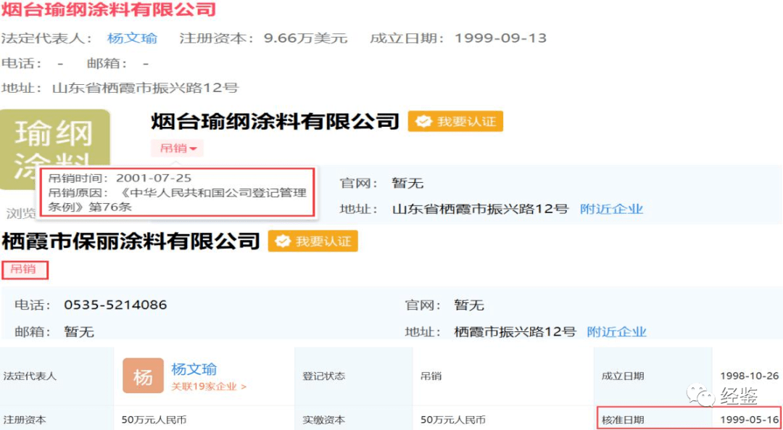Open 附近企业 link next to 栖霞市振兴路12号
Image resolution: width=783 pixels, height=430 pixels.
pos(617,331)
